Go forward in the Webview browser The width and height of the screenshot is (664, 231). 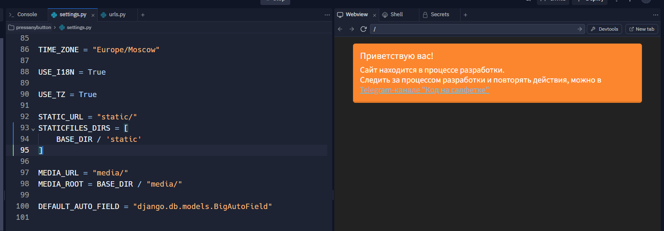352,29
